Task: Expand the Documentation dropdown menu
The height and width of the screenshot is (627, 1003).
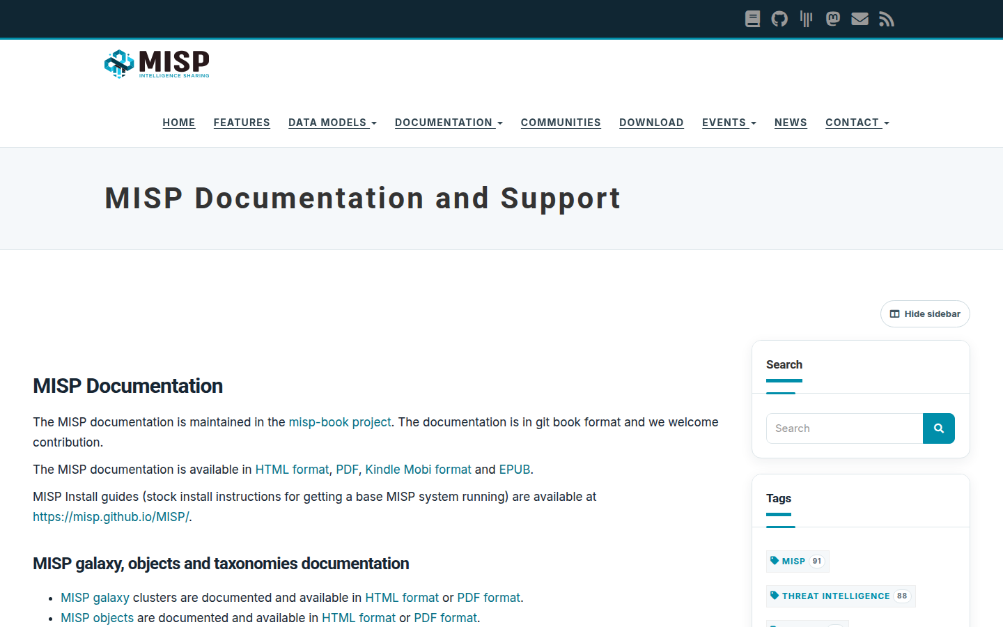Action: point(449,123)
